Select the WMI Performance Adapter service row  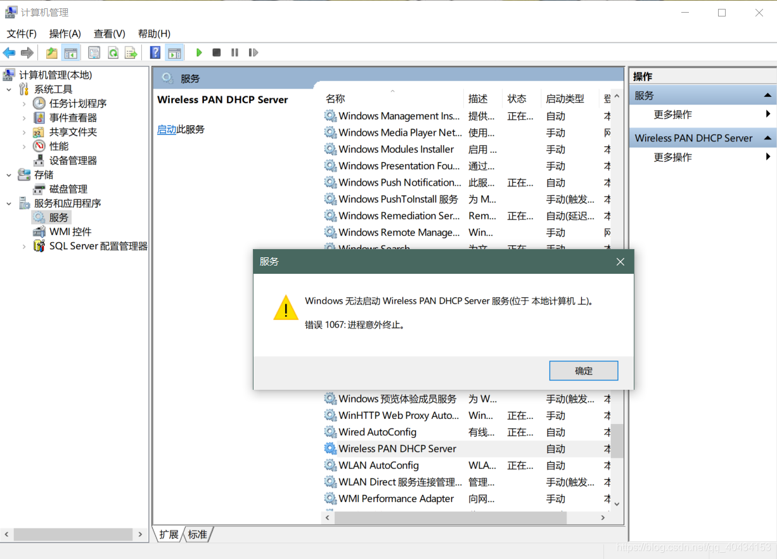pyautogui.click(x=466, y=499)
